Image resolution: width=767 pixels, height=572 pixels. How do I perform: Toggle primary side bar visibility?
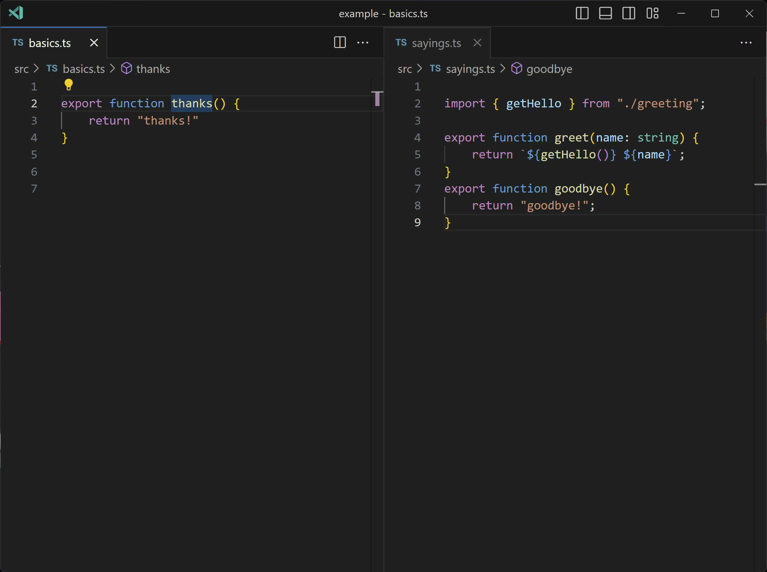pyautogui.click(x=582, y=14)
